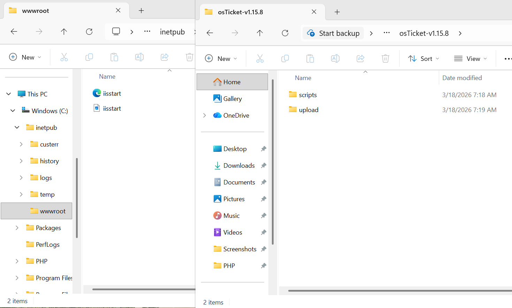Screen dimensions: 512x308
Task: Open path ellipsis in osTicket address bar
Action: [387, 33]
